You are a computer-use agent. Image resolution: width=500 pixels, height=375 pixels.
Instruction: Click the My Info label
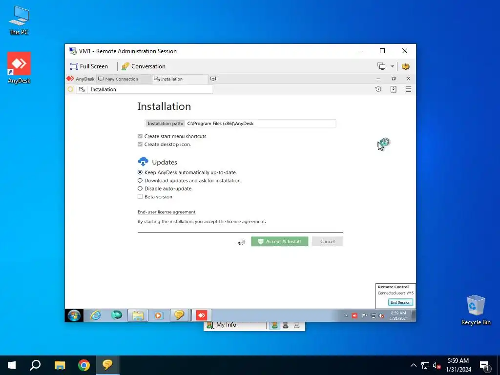[x=226, y=325]
